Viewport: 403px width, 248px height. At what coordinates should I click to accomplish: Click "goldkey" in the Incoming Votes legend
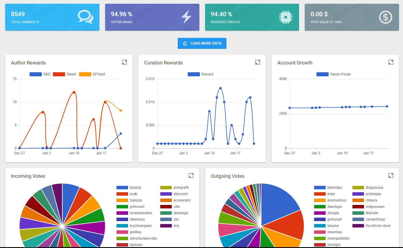pos(136,232)
